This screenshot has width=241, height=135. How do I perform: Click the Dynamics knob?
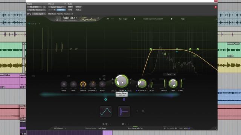pyautogui.click(x=93, y=84)
